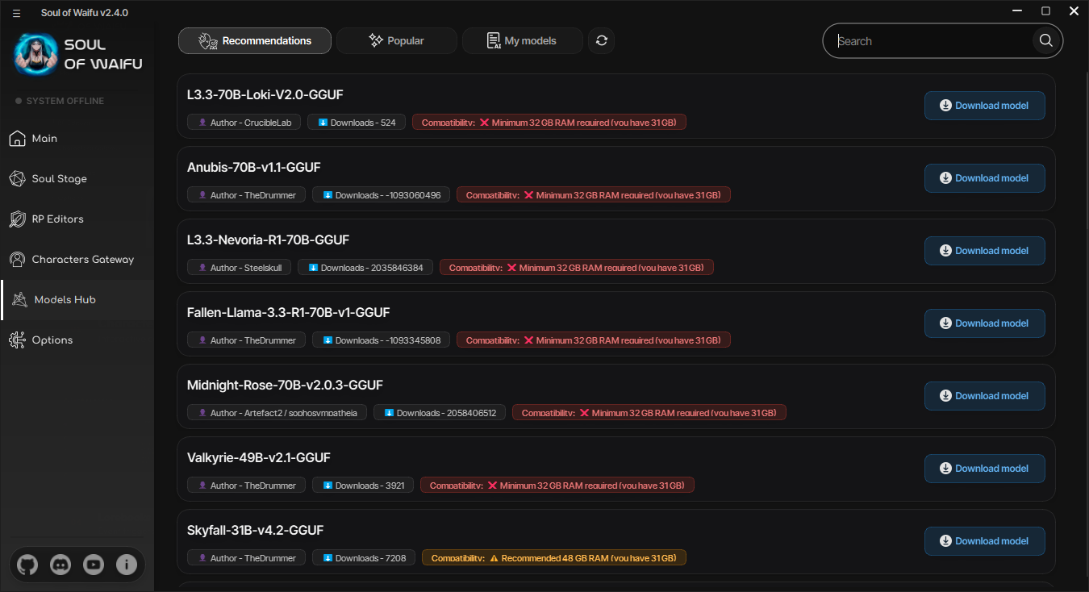Switch to the My models tab
The width and height of the screenshot is (1089, 592).
523,41
